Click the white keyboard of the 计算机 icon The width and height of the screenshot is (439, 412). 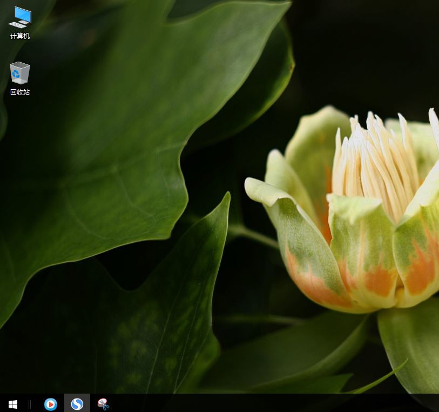pos(17,24)
